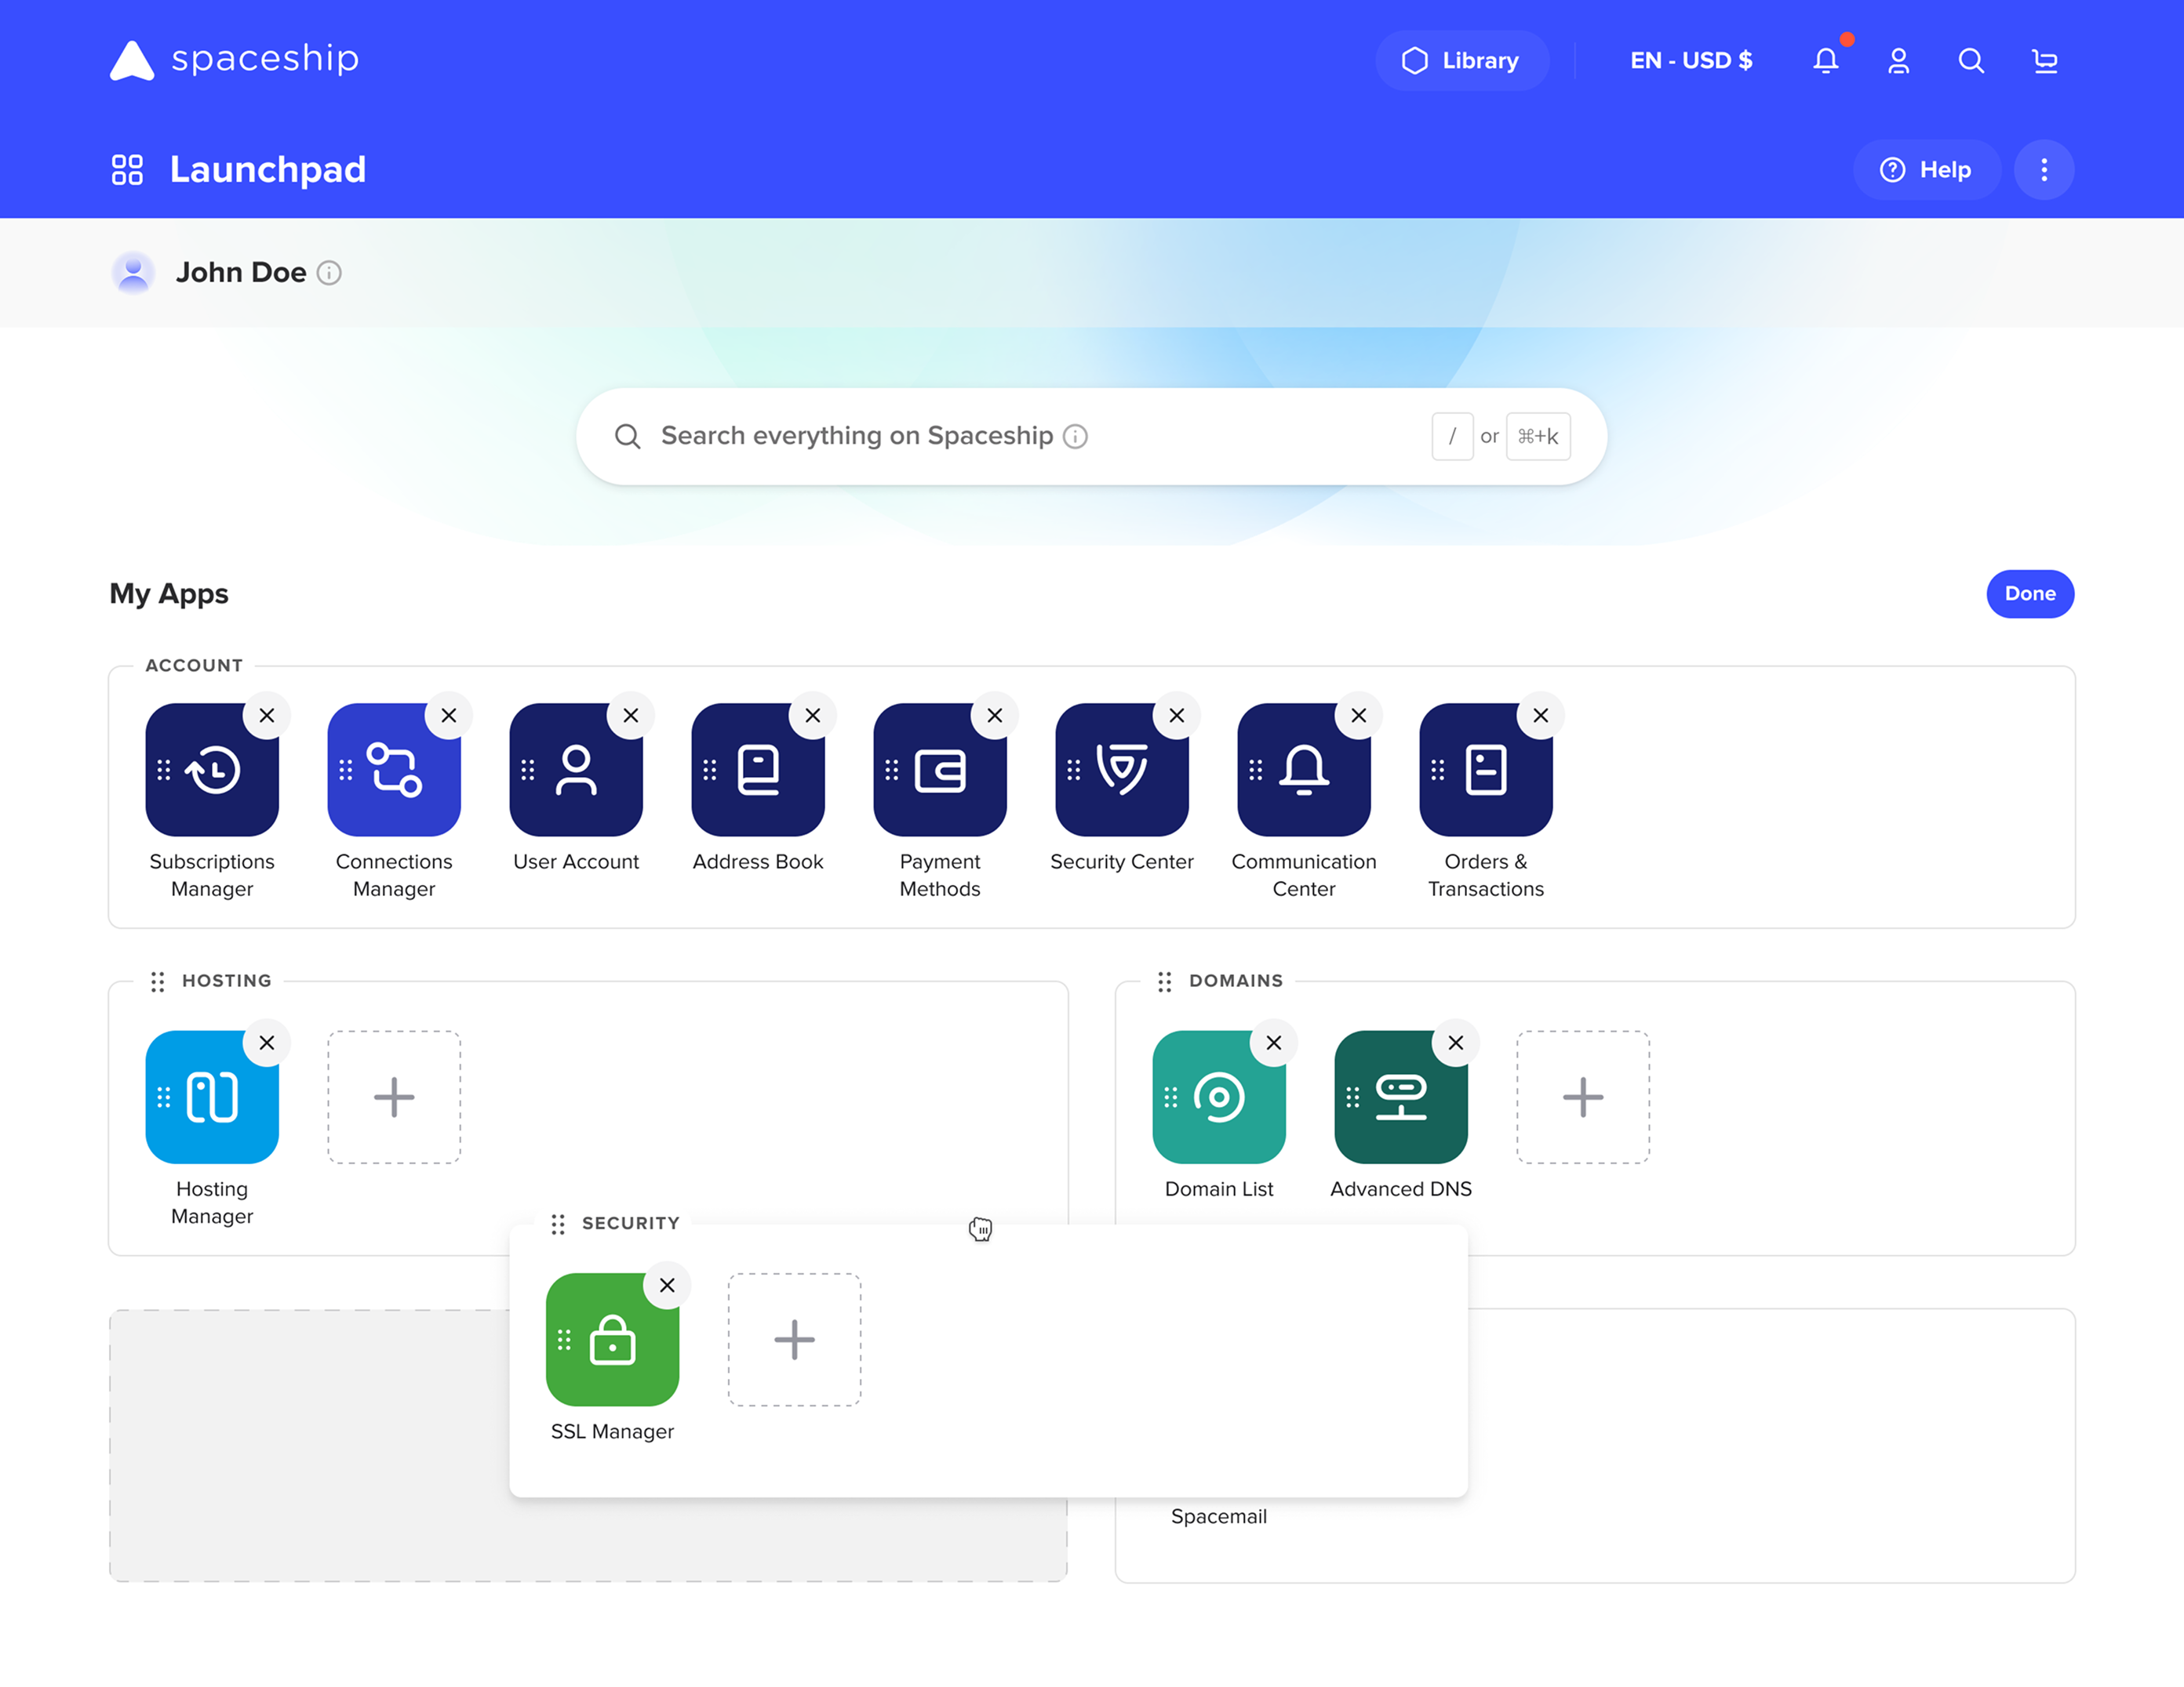Screen dimensions: 2184x1687
Task: Click the notifications bell icon
Action: click(x=1825, y=61)
